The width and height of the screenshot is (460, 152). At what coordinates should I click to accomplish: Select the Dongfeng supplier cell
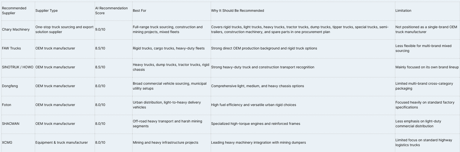[x=17, y=86]
